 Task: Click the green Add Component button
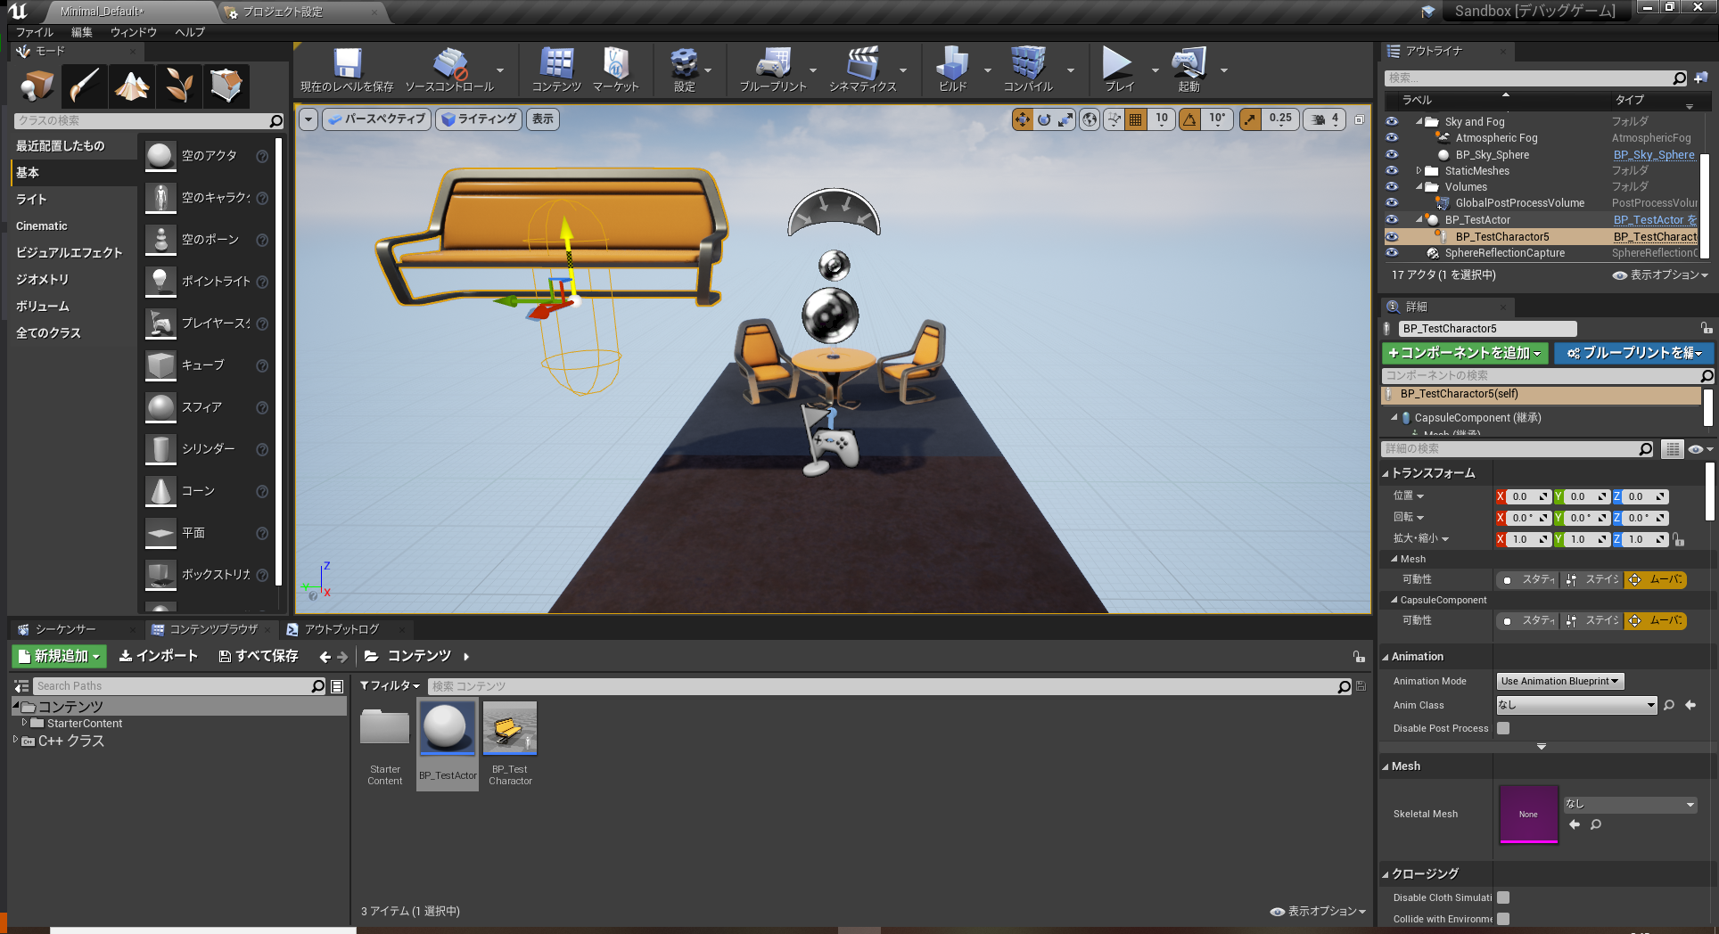pos(1464,353)
